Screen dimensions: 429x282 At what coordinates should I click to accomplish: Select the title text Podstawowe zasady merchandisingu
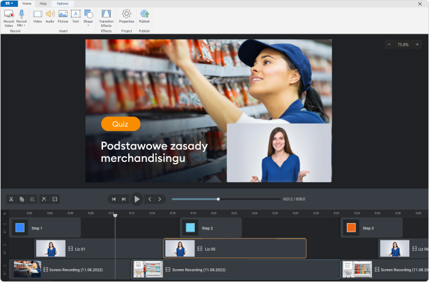(154, 152)
